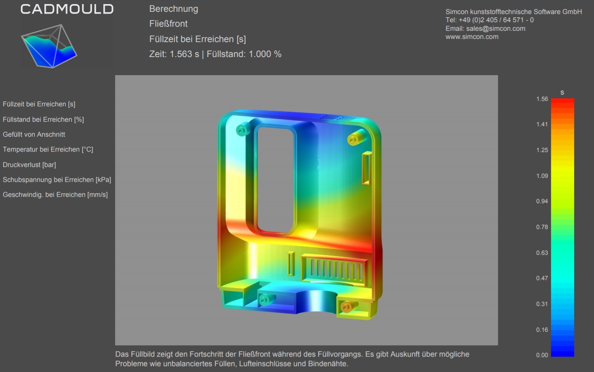Open the Druckverlust [bar] result
Screen dimensions: 594x372
[29, 165]
